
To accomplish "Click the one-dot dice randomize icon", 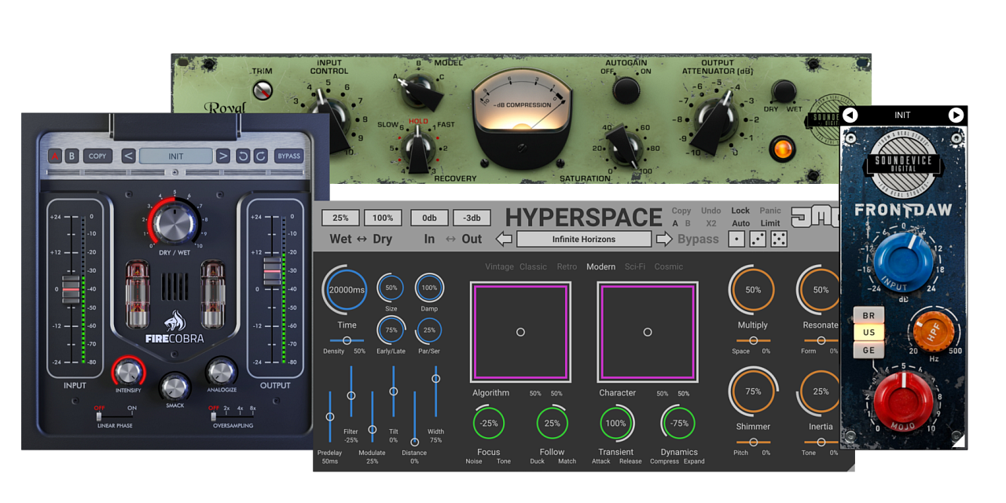I will click(x=736, y=239).
